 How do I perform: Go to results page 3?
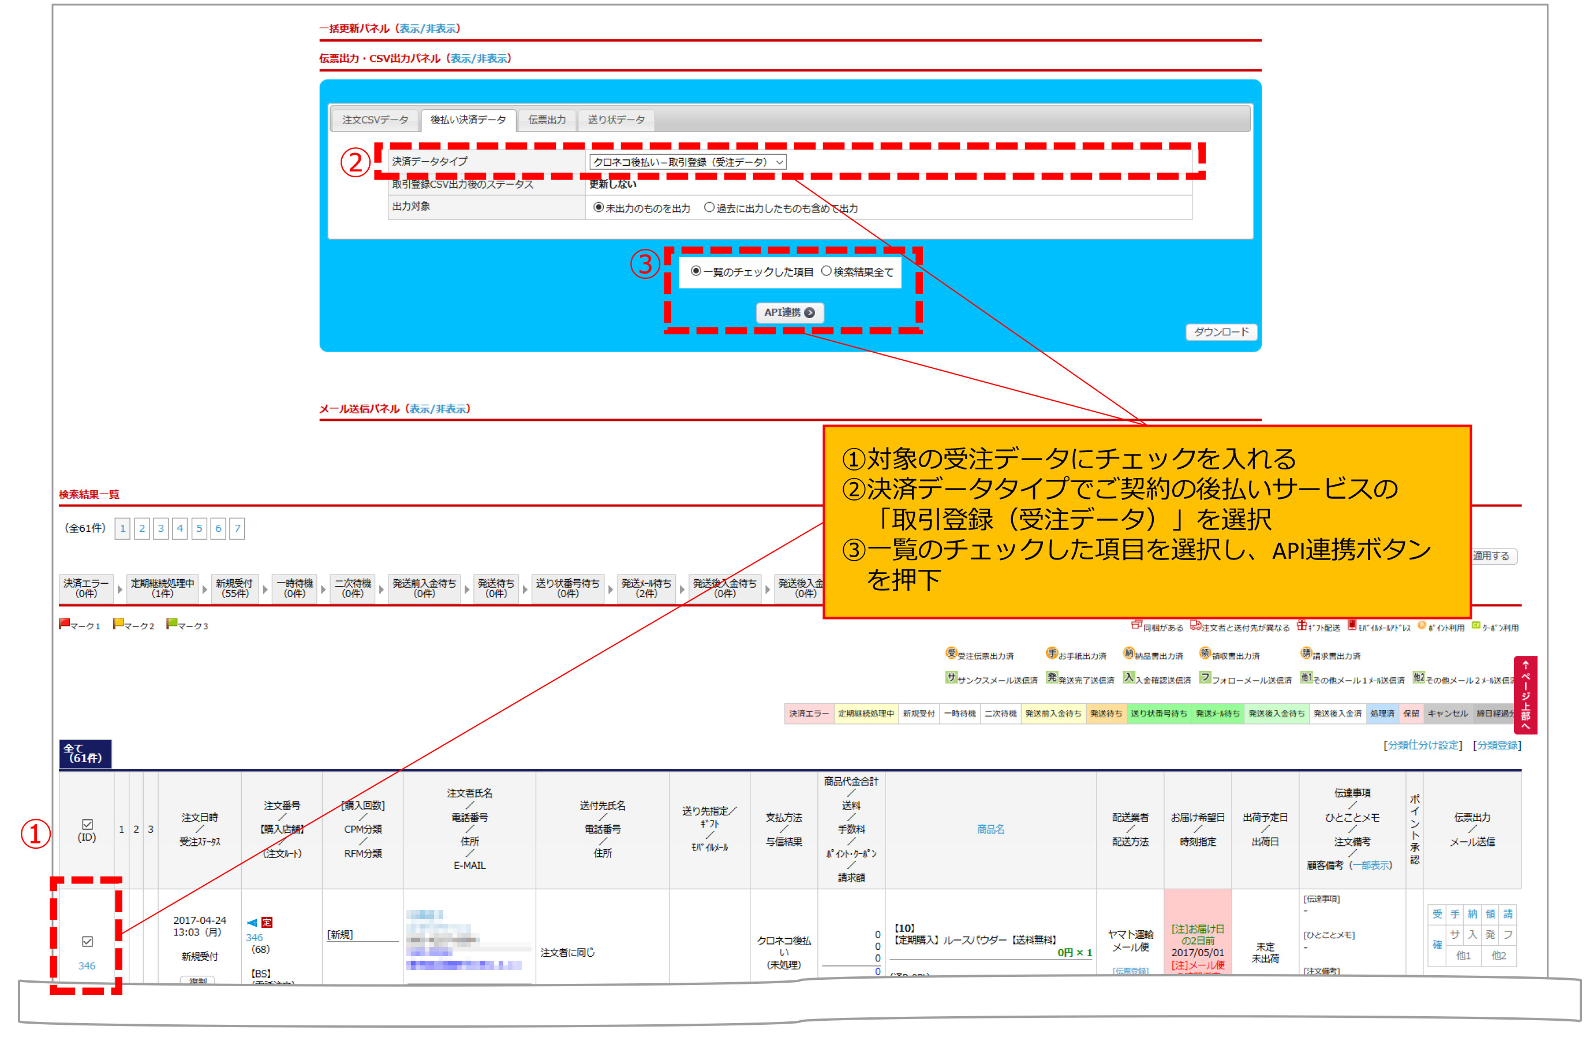click(x=160, y=528)
